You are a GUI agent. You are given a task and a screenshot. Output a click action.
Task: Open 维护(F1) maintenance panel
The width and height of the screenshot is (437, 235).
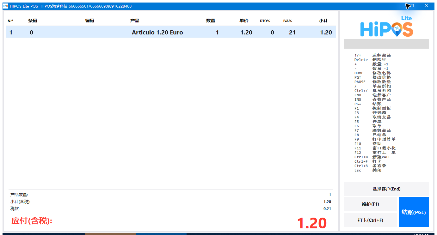point(370,204)
